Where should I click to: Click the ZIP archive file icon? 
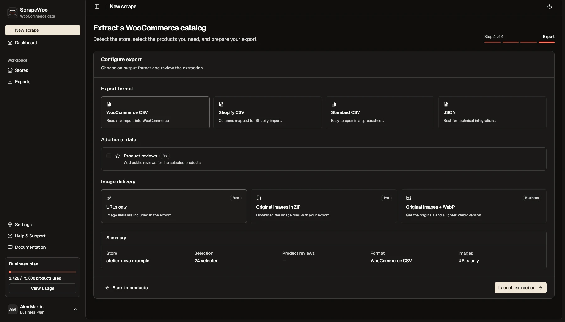tap(259, 198)
